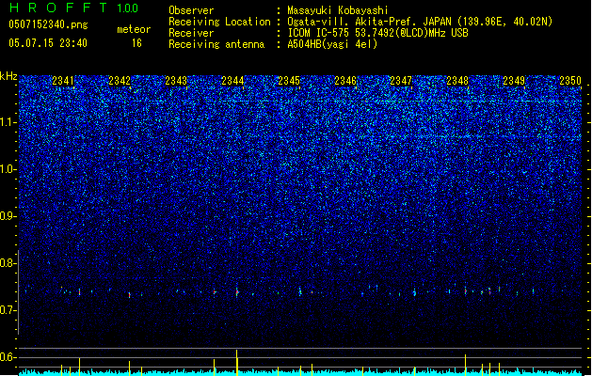This screenshot has height=376, width=592.
Task: Click the version number 1.0.0
Action: (128, 8)
